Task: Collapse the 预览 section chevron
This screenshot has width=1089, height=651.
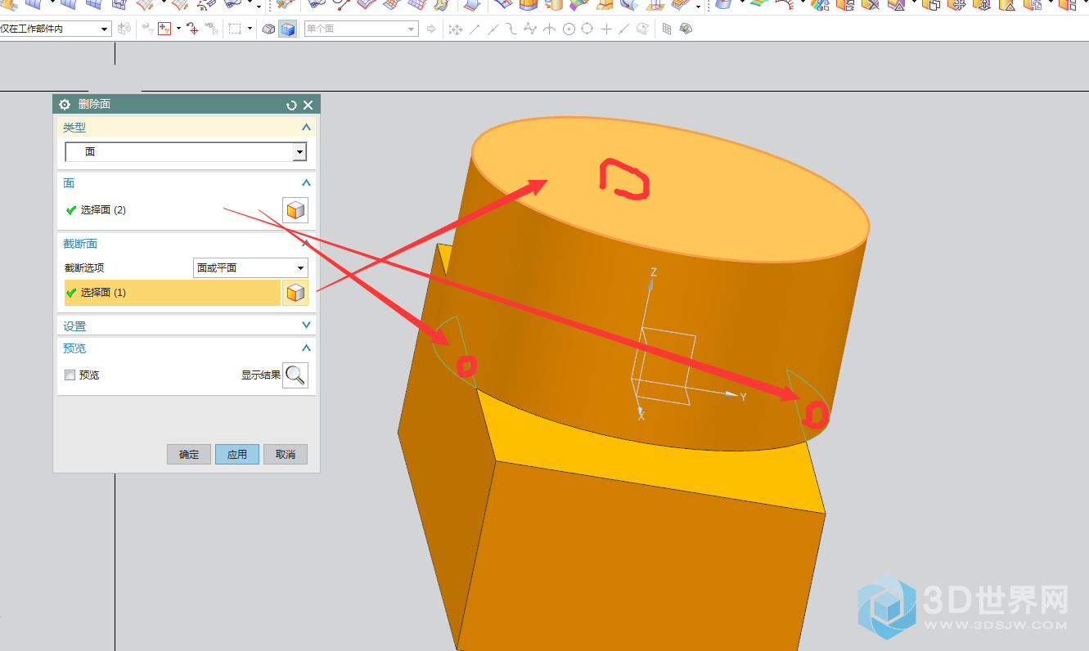Action: point(306,348)
